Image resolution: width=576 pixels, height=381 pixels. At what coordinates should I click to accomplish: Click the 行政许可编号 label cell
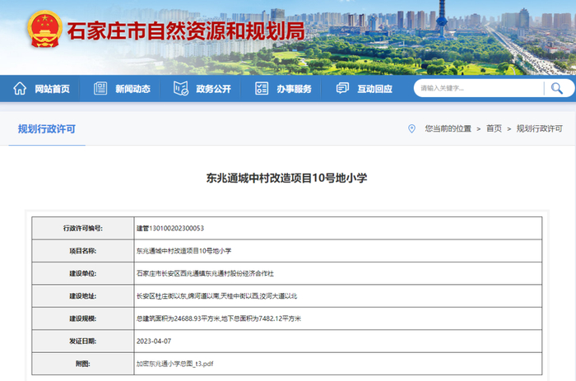[x=83, y=228]
